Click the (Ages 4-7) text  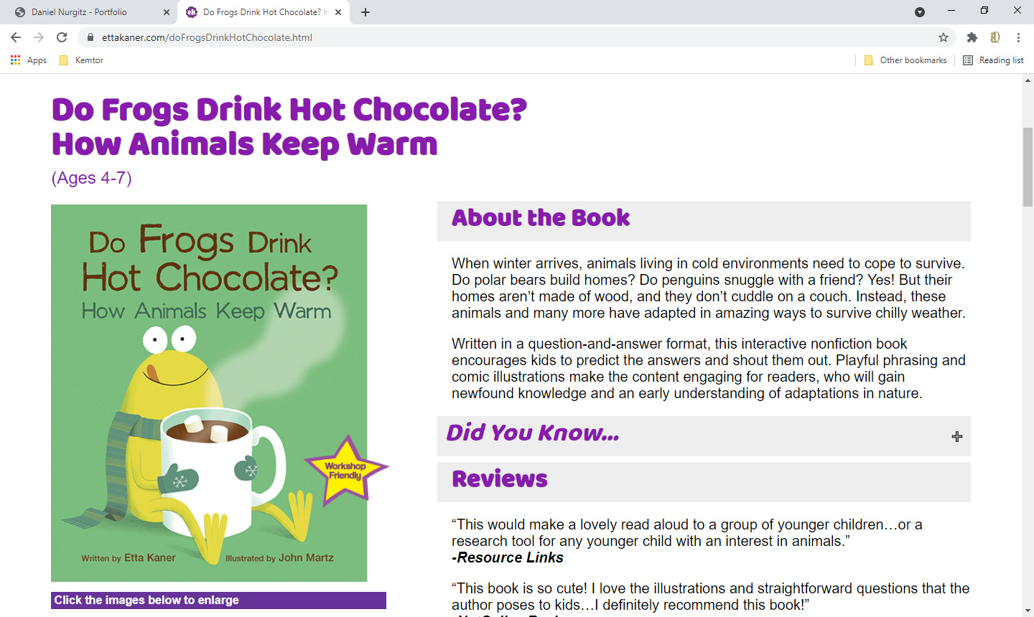coord(92,178)
